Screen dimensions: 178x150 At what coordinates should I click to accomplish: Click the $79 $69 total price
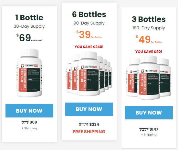pos(29,122)
